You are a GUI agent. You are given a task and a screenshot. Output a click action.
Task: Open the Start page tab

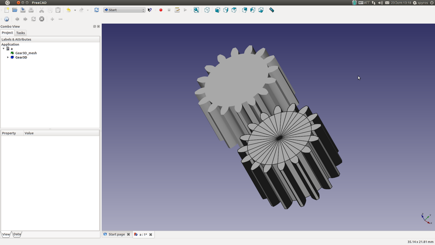click(x=116, y=234)
